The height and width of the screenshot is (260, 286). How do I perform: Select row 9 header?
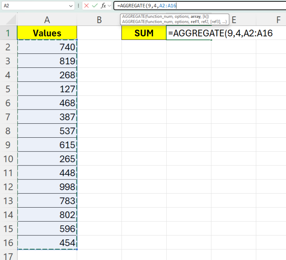9,145
